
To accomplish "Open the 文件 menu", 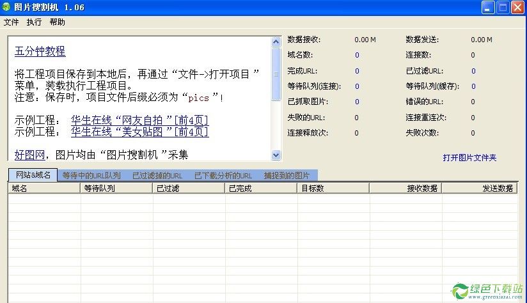I will [11, 22].
